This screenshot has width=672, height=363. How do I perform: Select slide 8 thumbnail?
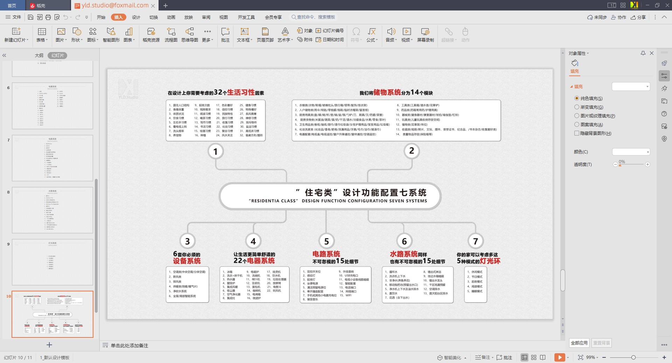(52, 210)
